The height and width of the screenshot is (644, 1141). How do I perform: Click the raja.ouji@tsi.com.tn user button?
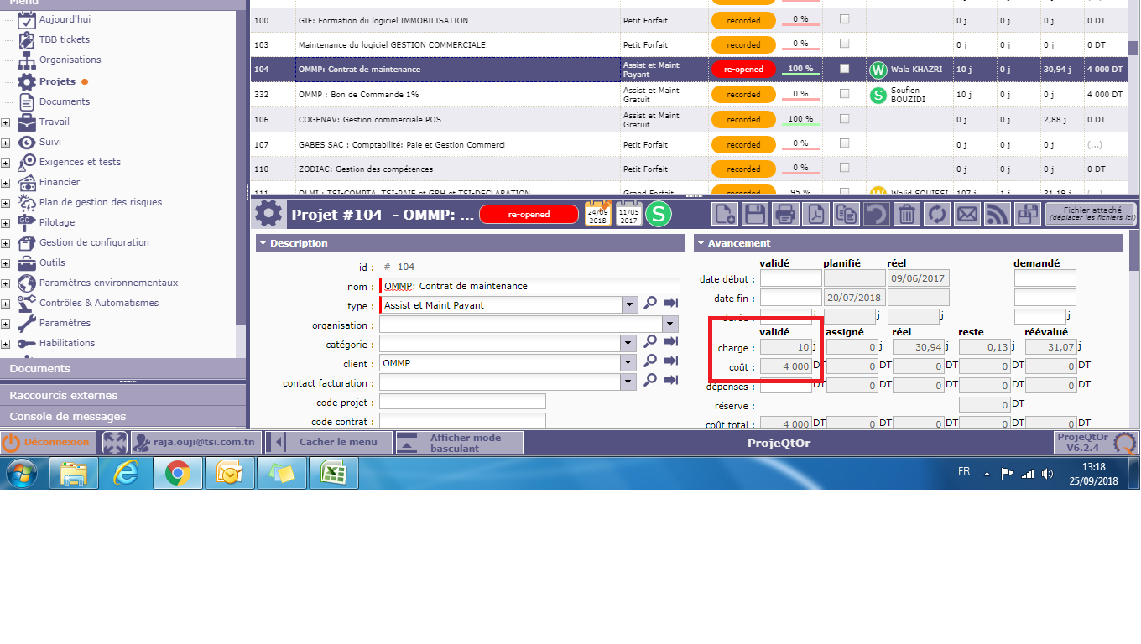195,443
